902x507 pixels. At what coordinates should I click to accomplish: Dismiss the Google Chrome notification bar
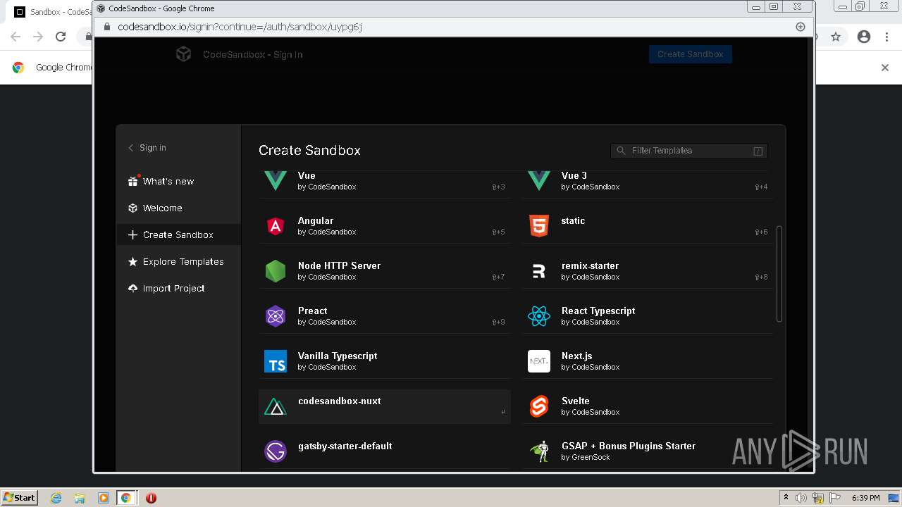885,68
